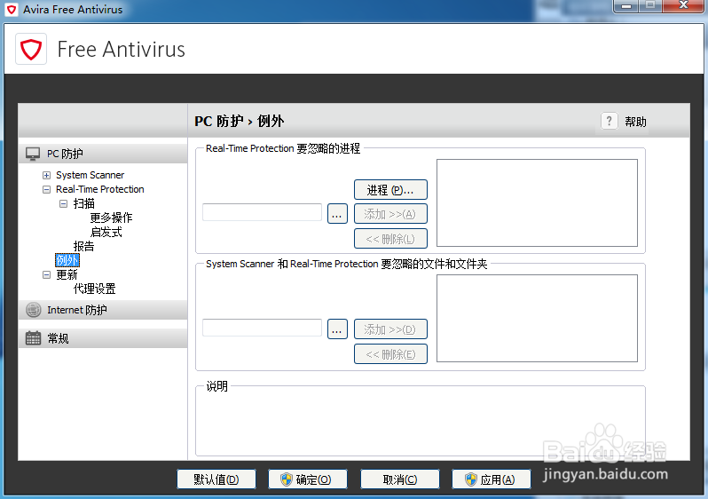Open the Internet 防护 section

103,310
